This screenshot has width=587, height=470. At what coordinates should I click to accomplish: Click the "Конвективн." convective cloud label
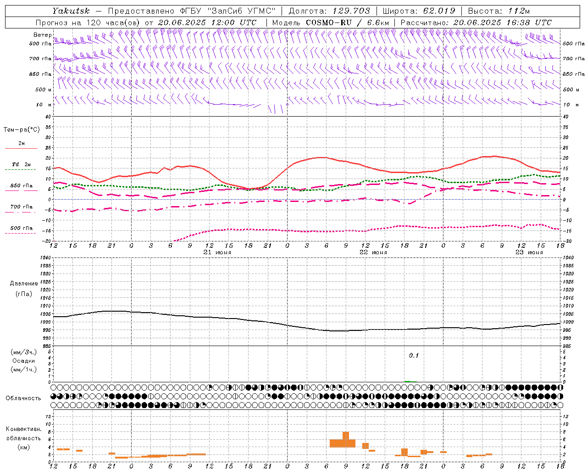point(23,429)
